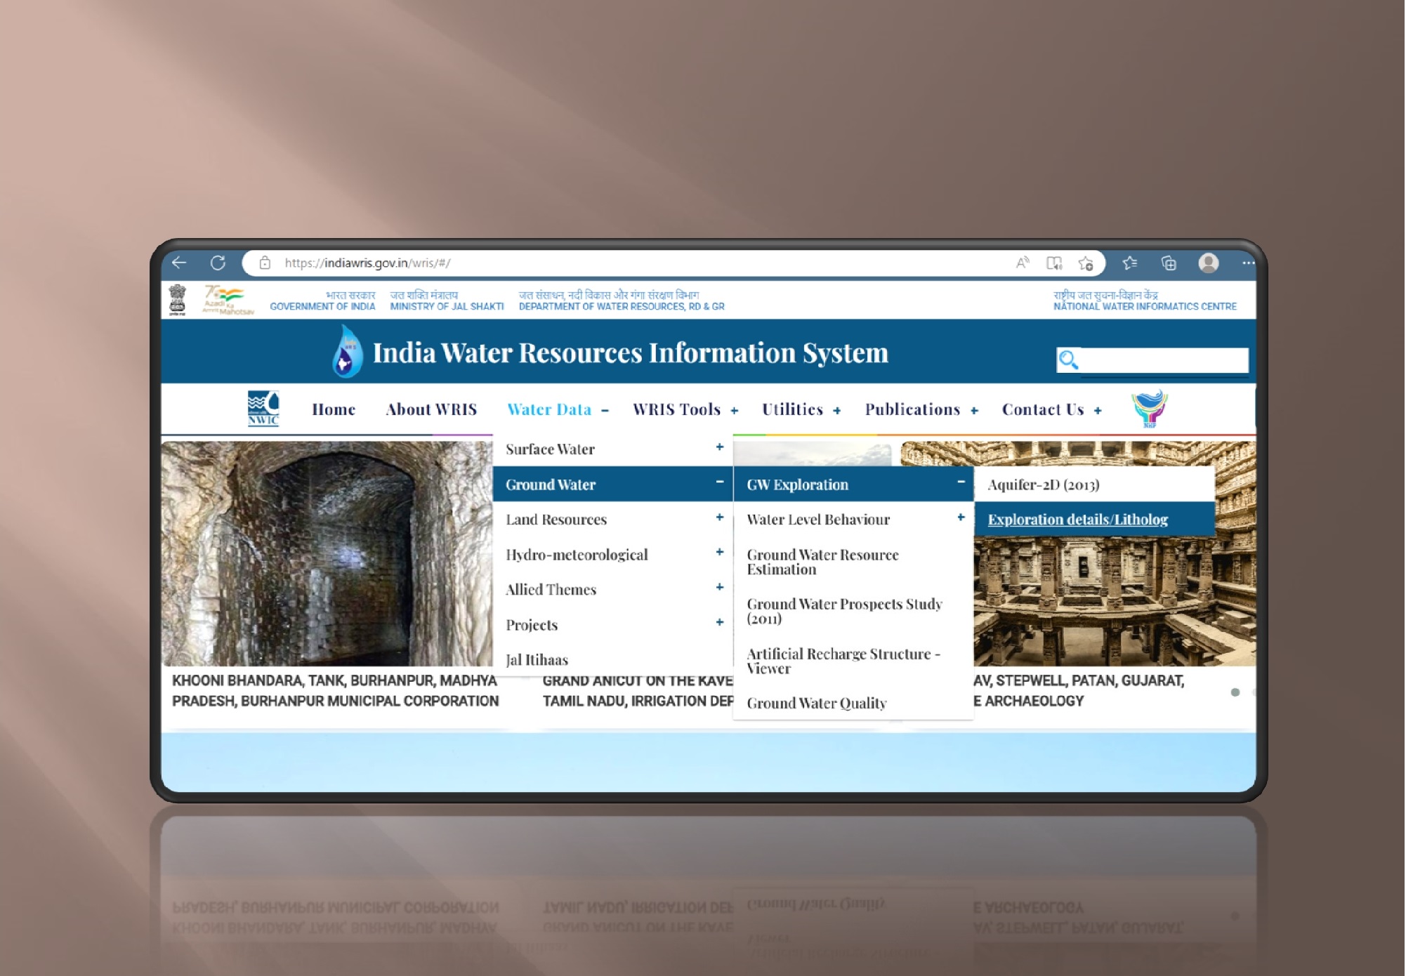Click the India national emblem logo
The image size is (1406, 976).
pos(178,300)
